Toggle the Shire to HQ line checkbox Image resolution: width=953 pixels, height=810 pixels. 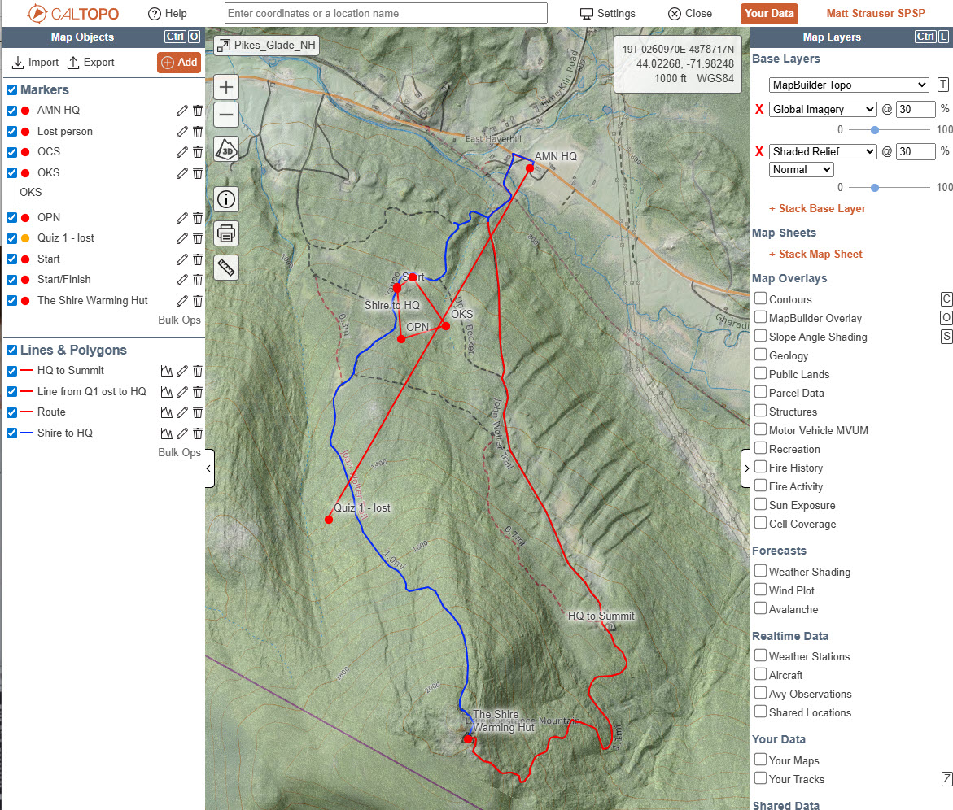[12, 433]
